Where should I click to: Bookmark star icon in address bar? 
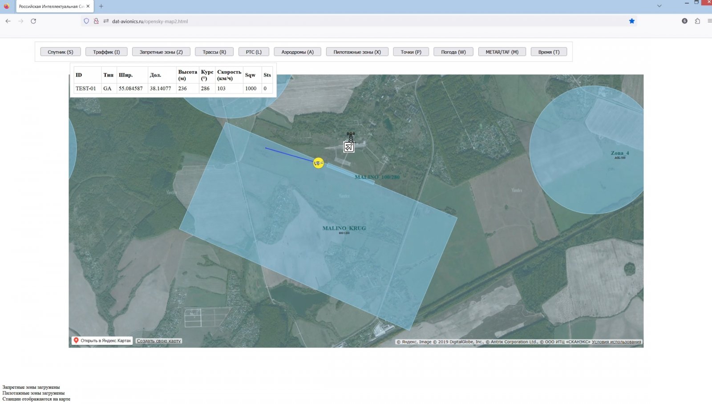tap(631, 21)
